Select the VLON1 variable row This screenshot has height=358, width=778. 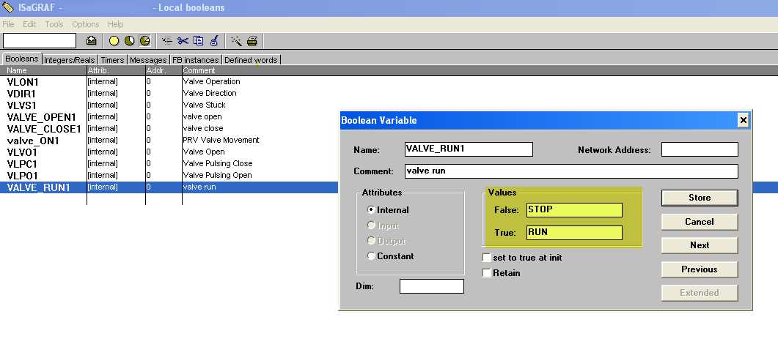[x=389, y=82]
